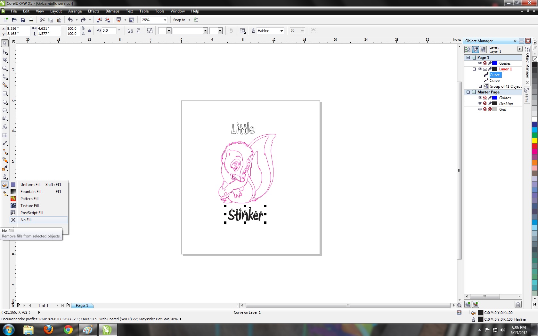Open Firefox from the taskbar
The height and width of the screenshot is (336, 538).
click(48, 330)
